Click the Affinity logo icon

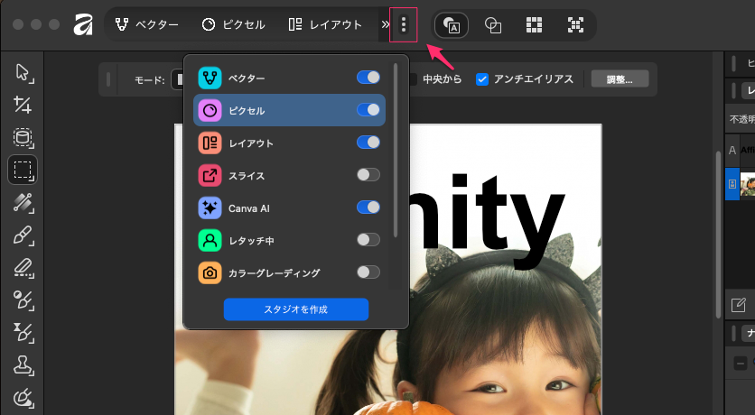(84, 24)
